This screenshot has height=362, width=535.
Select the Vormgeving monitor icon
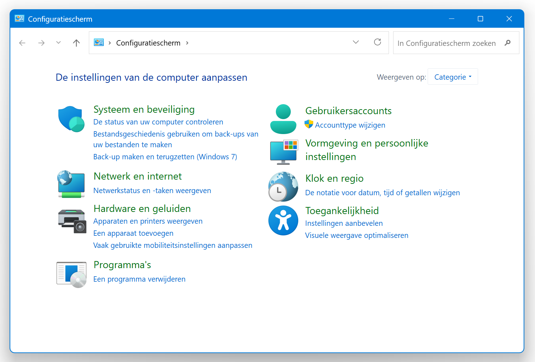tap(283, 152)
